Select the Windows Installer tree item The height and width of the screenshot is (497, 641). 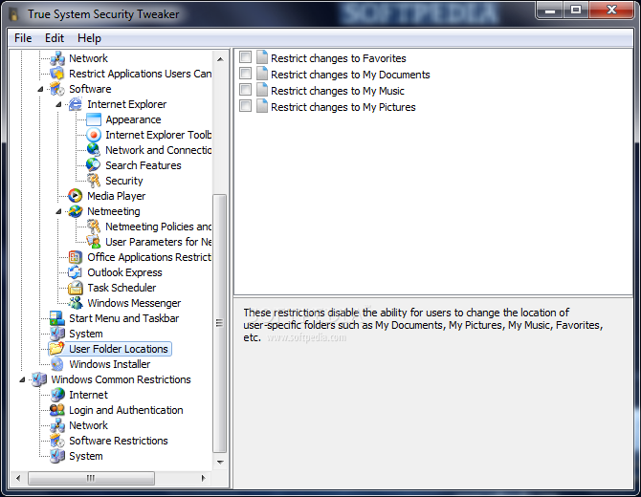click(110, 364)
